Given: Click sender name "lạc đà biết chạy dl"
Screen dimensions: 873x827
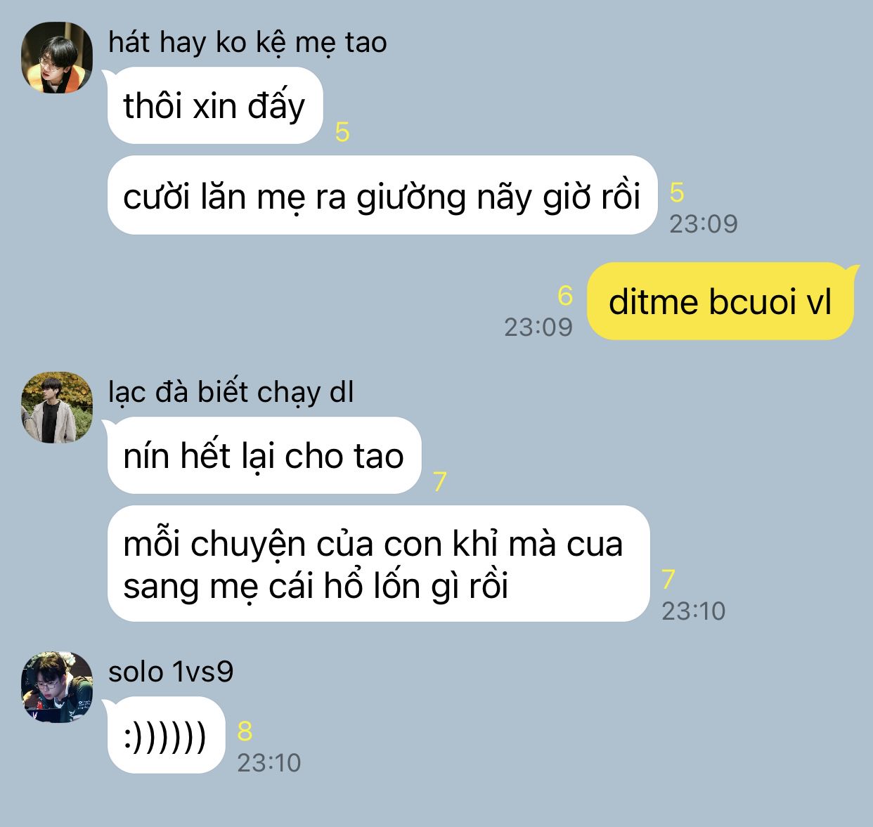Looking at the screenshot, I should pyautogui.click(x=231, y=392).
